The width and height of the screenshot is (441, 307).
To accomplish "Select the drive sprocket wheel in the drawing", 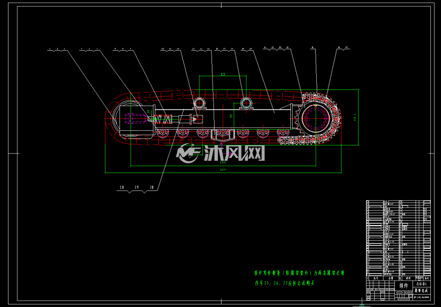I will [x=316, y=118].
